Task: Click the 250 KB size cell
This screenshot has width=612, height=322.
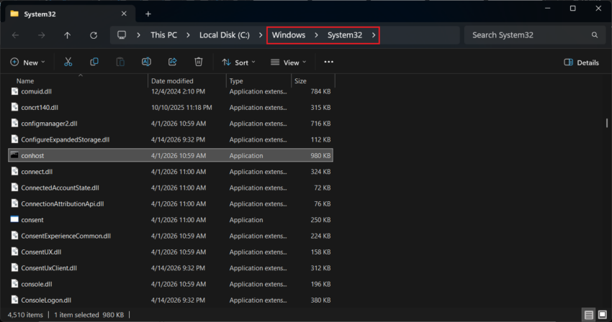Action: tap(320, 220)
